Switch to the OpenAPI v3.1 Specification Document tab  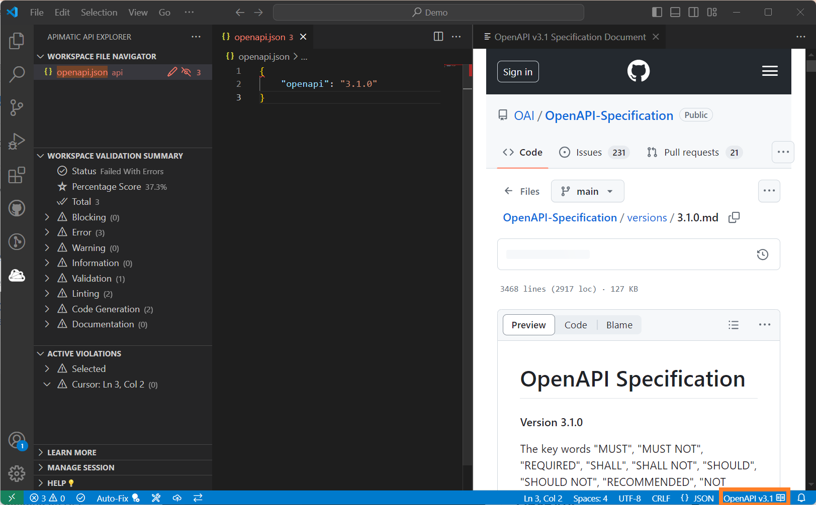(570, 37)
